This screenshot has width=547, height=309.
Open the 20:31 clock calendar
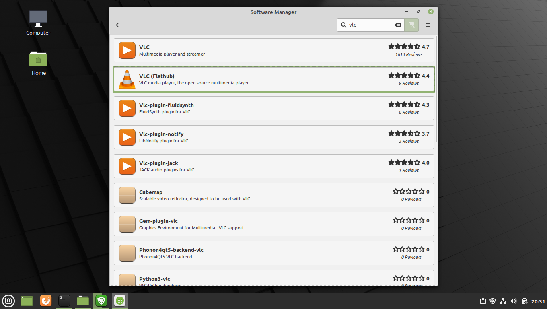(x=538, y=301)
